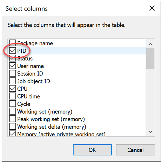Close the Select columns dialog
The width and height of the screenshot is (162, 164).
point(152,8)
